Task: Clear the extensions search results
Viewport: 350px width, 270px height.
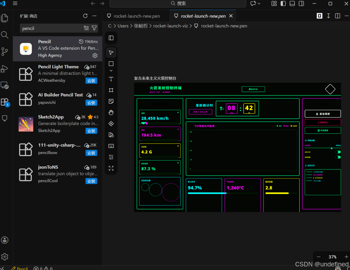Action: tap(86, 28)
